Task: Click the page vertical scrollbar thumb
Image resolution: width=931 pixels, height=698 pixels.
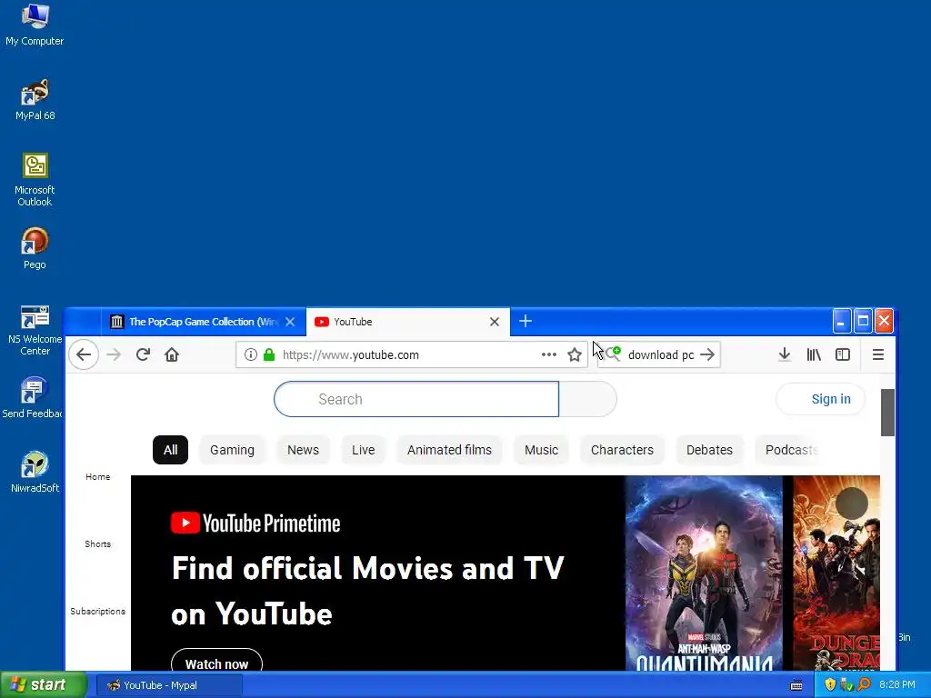Action: click(x=887, y=413)
